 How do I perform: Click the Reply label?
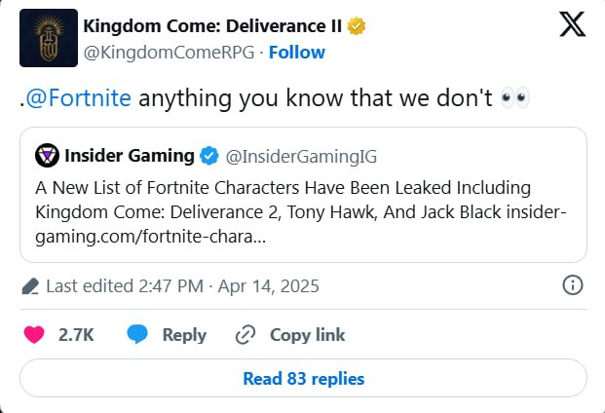(x=184, y=335)
